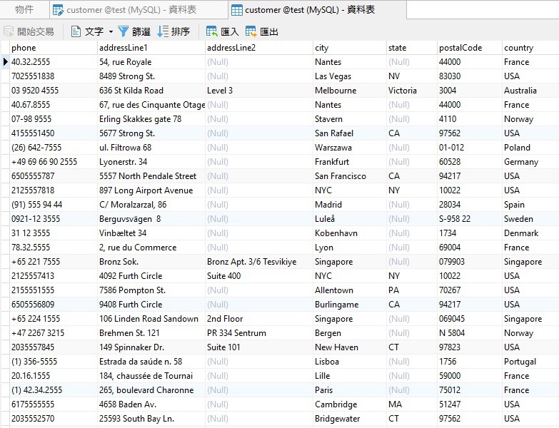The image size is (559, 428).
Task: Click the city column header
Action: (x=350, y=48)
